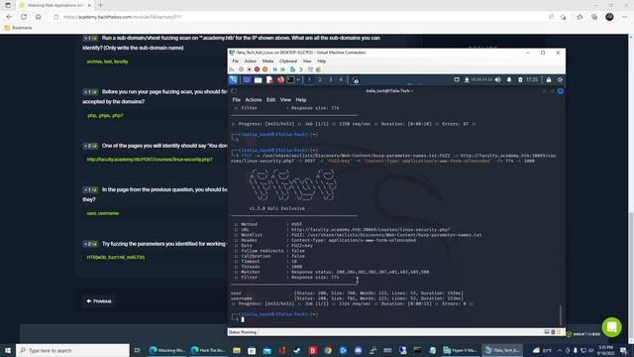
Task: Open the terminal window's File menu
Action: (236, 99)
